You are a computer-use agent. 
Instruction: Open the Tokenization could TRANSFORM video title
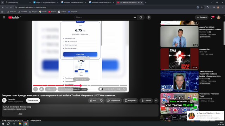pyautogui.click(x=210, y=74)
